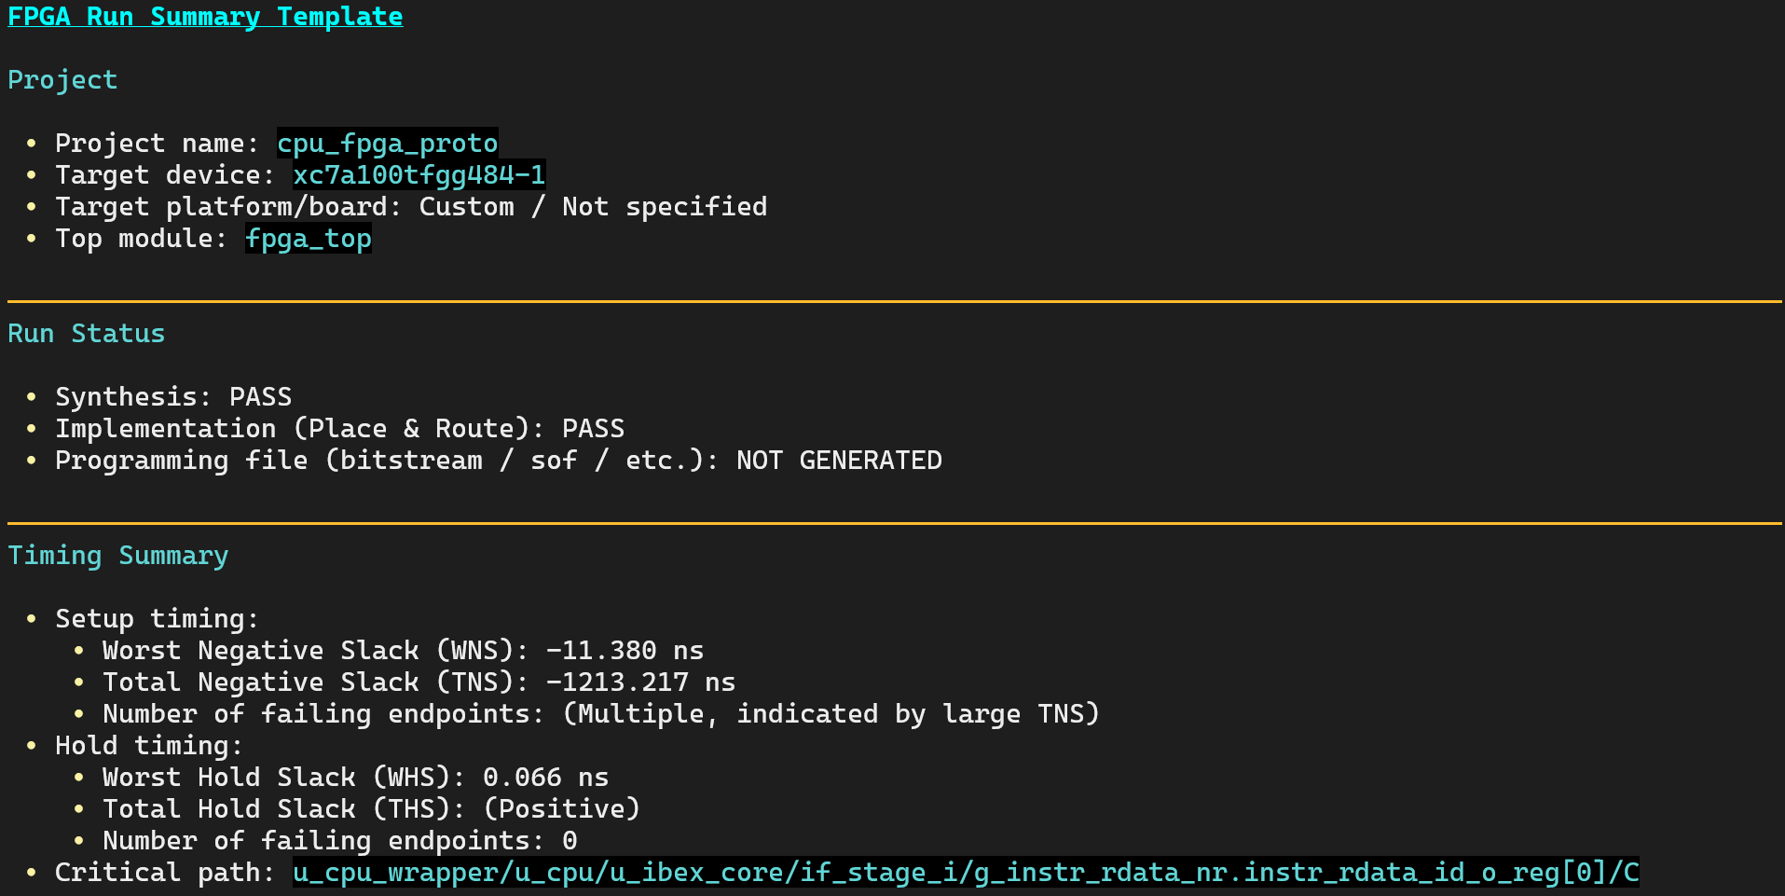Screen dimensions: 1785x896
Task: Select the Project section heading
Action: (x=62, y=80)
